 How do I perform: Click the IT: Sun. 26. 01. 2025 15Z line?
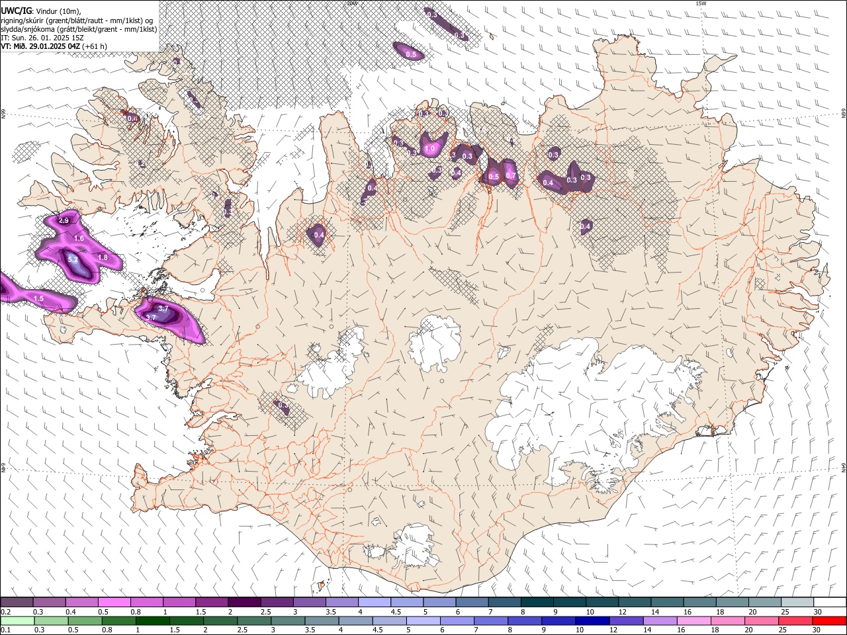(42, 38)
